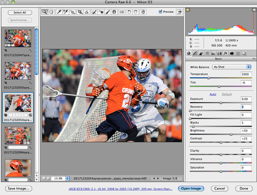Click the Exposure slider handle
This screenshot has height=195, width=257.
pyautogui.click(x=221, y=103)
